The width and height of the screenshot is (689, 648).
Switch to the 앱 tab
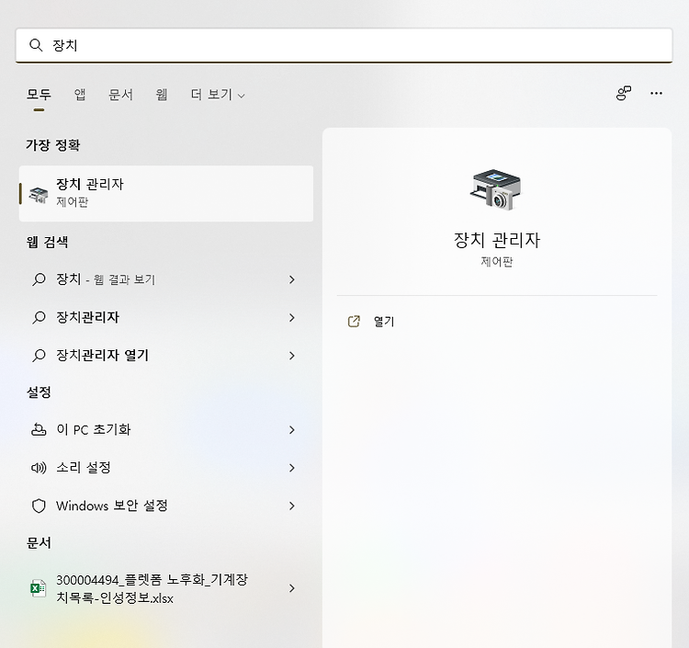[80, 94]
